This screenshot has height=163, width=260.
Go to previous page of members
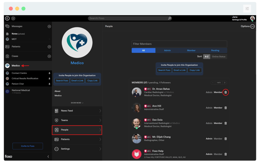[213, 83]
